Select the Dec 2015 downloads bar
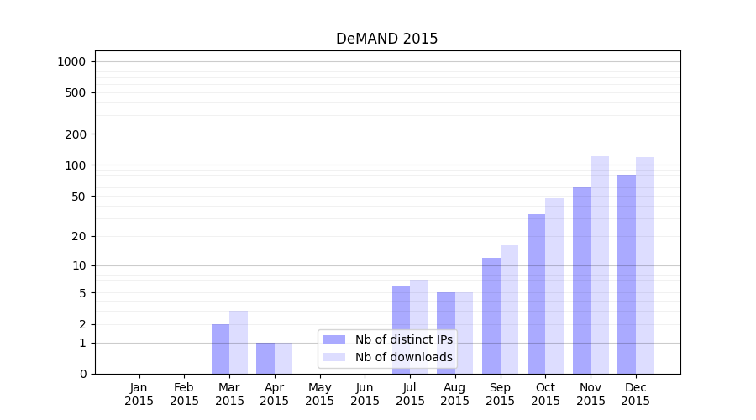 [x=645, y=265]
